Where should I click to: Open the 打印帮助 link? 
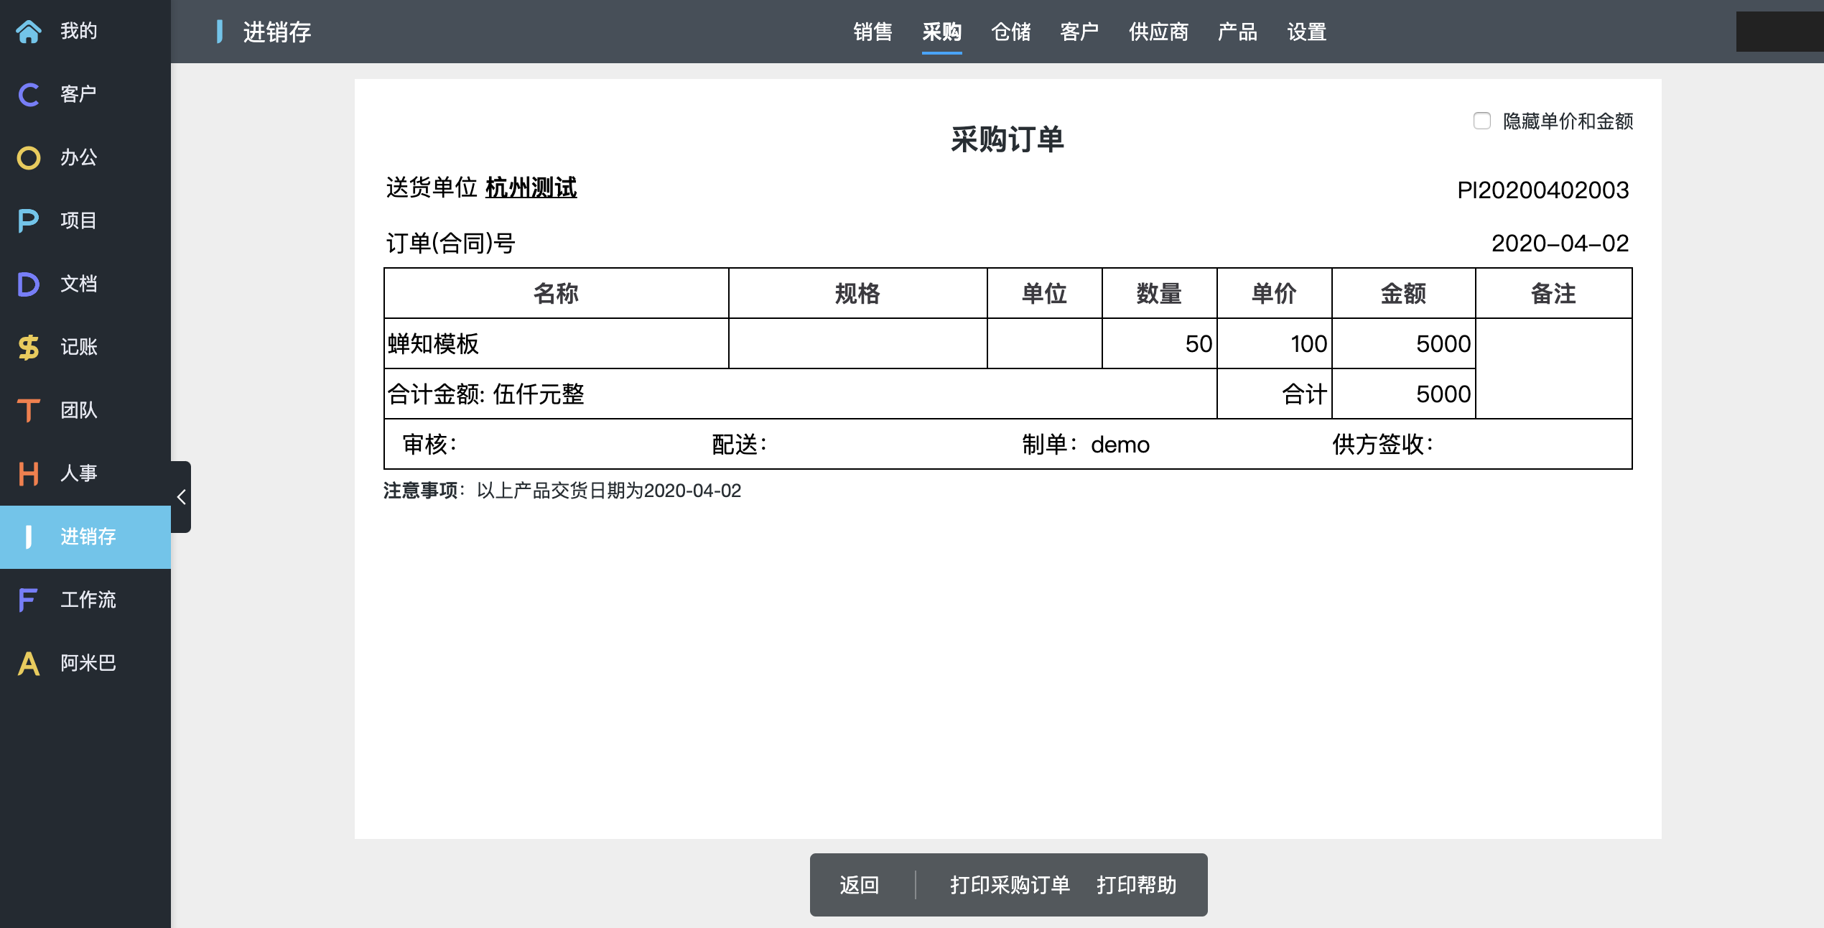pyautogui.click(x=1136, y=885)
